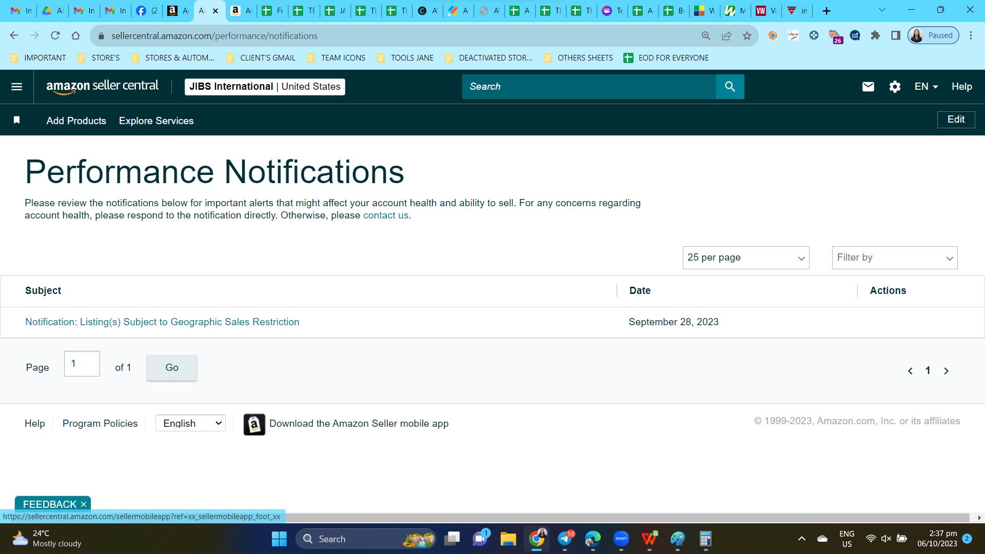
Task: Bookmark this page with the star icon
Action: pos(747,35)
